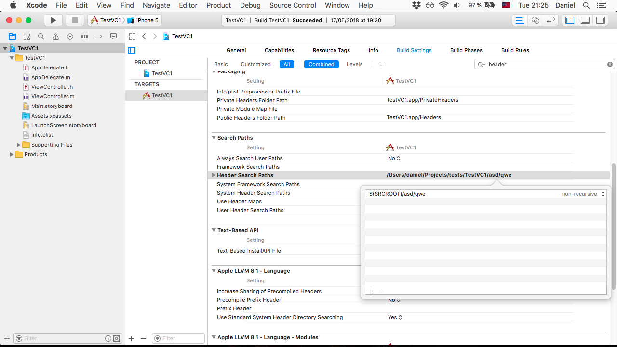Show the Project navigator icon
617x347 pixels.
[x=12, y=36]
